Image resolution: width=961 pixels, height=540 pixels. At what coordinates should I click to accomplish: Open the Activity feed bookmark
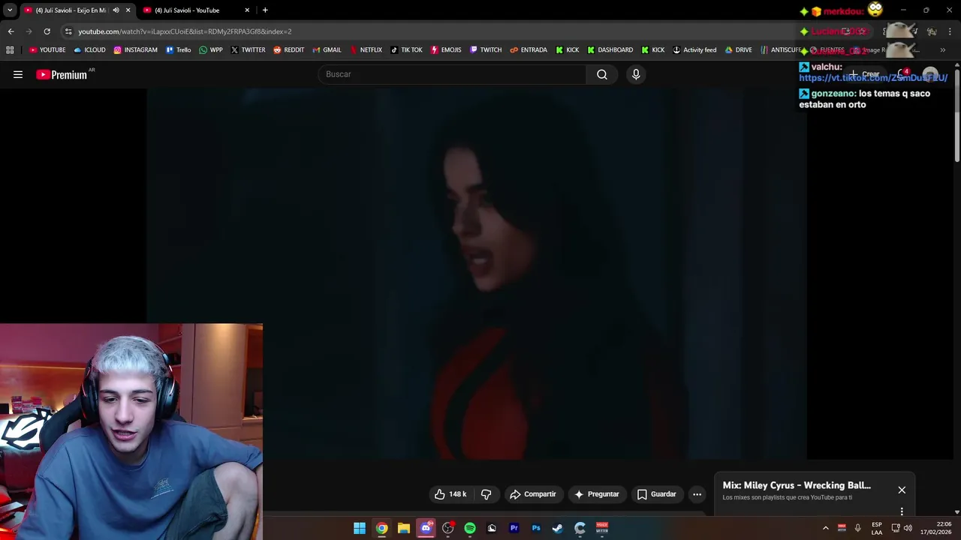pos(694,50)
